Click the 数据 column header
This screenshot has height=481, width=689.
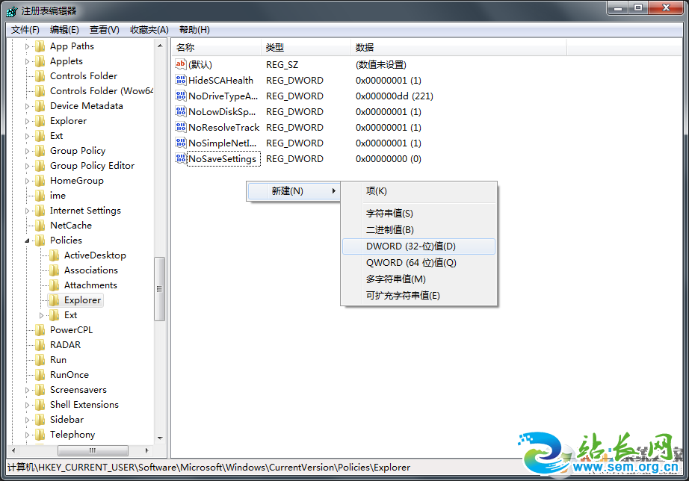pos(365,48)
